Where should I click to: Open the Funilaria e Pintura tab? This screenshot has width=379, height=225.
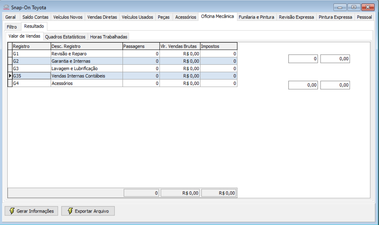[x=256, y=17]
